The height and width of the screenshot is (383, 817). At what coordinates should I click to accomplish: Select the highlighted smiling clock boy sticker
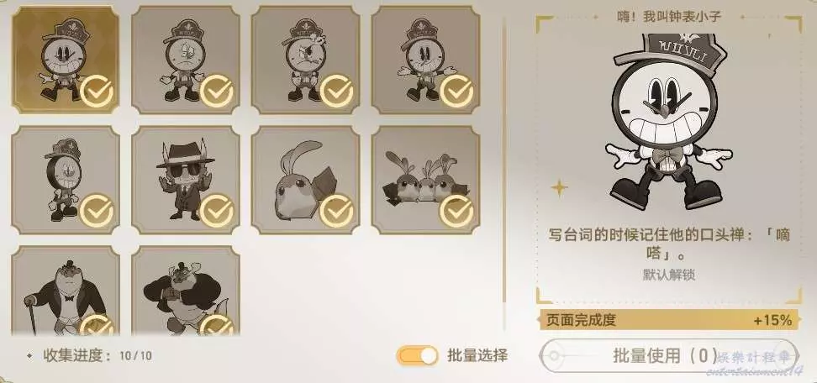click(66, 60)
